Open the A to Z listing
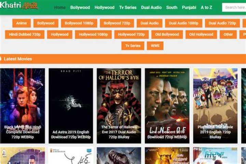The height and width of the screenshot is (164, 246). tap(206, 8)
